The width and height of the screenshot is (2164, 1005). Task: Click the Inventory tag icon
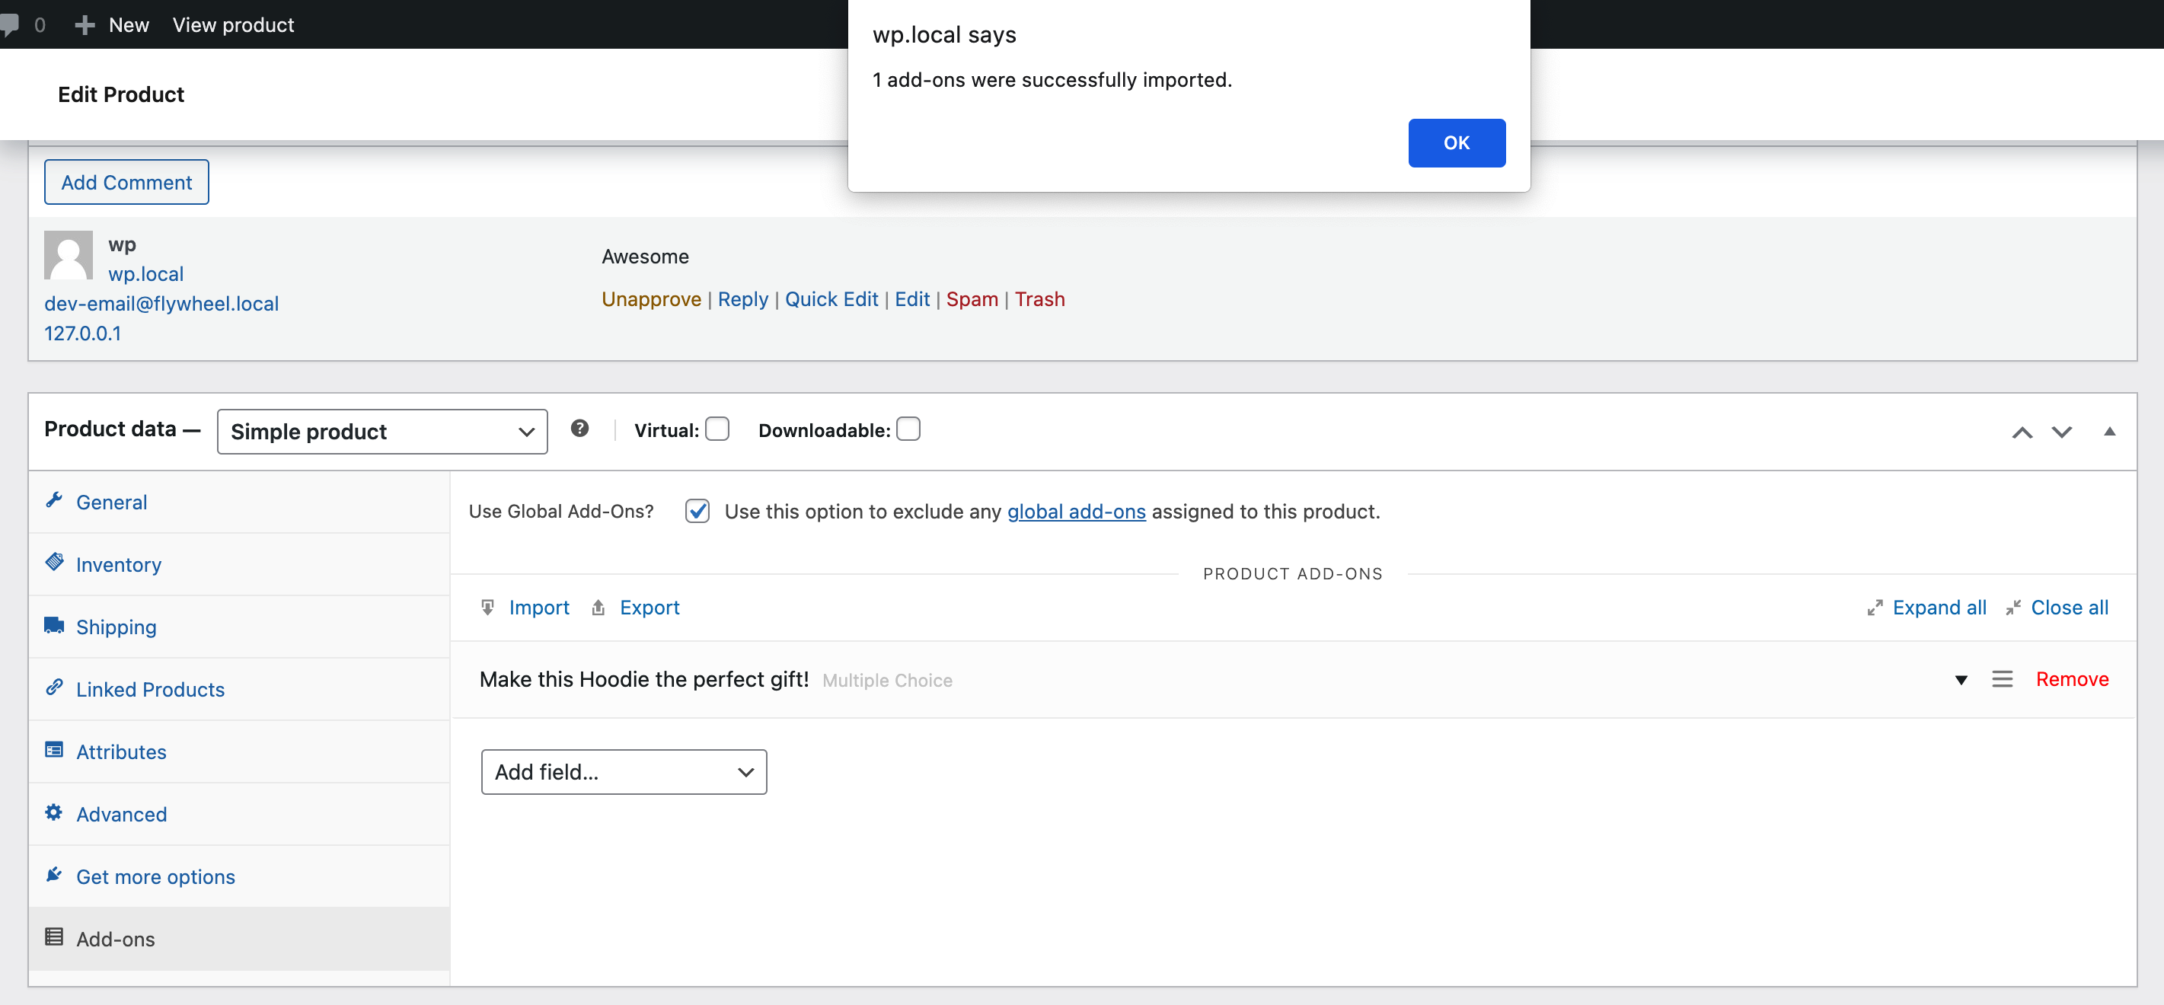click(x=55, y=562)
